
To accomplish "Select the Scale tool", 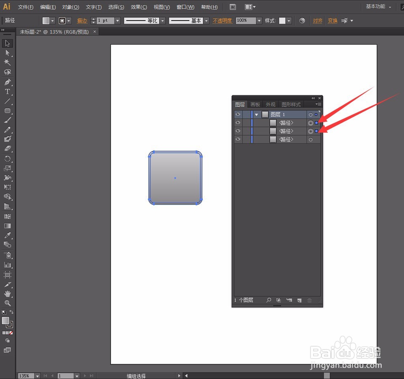I will (x=7, y=168).
